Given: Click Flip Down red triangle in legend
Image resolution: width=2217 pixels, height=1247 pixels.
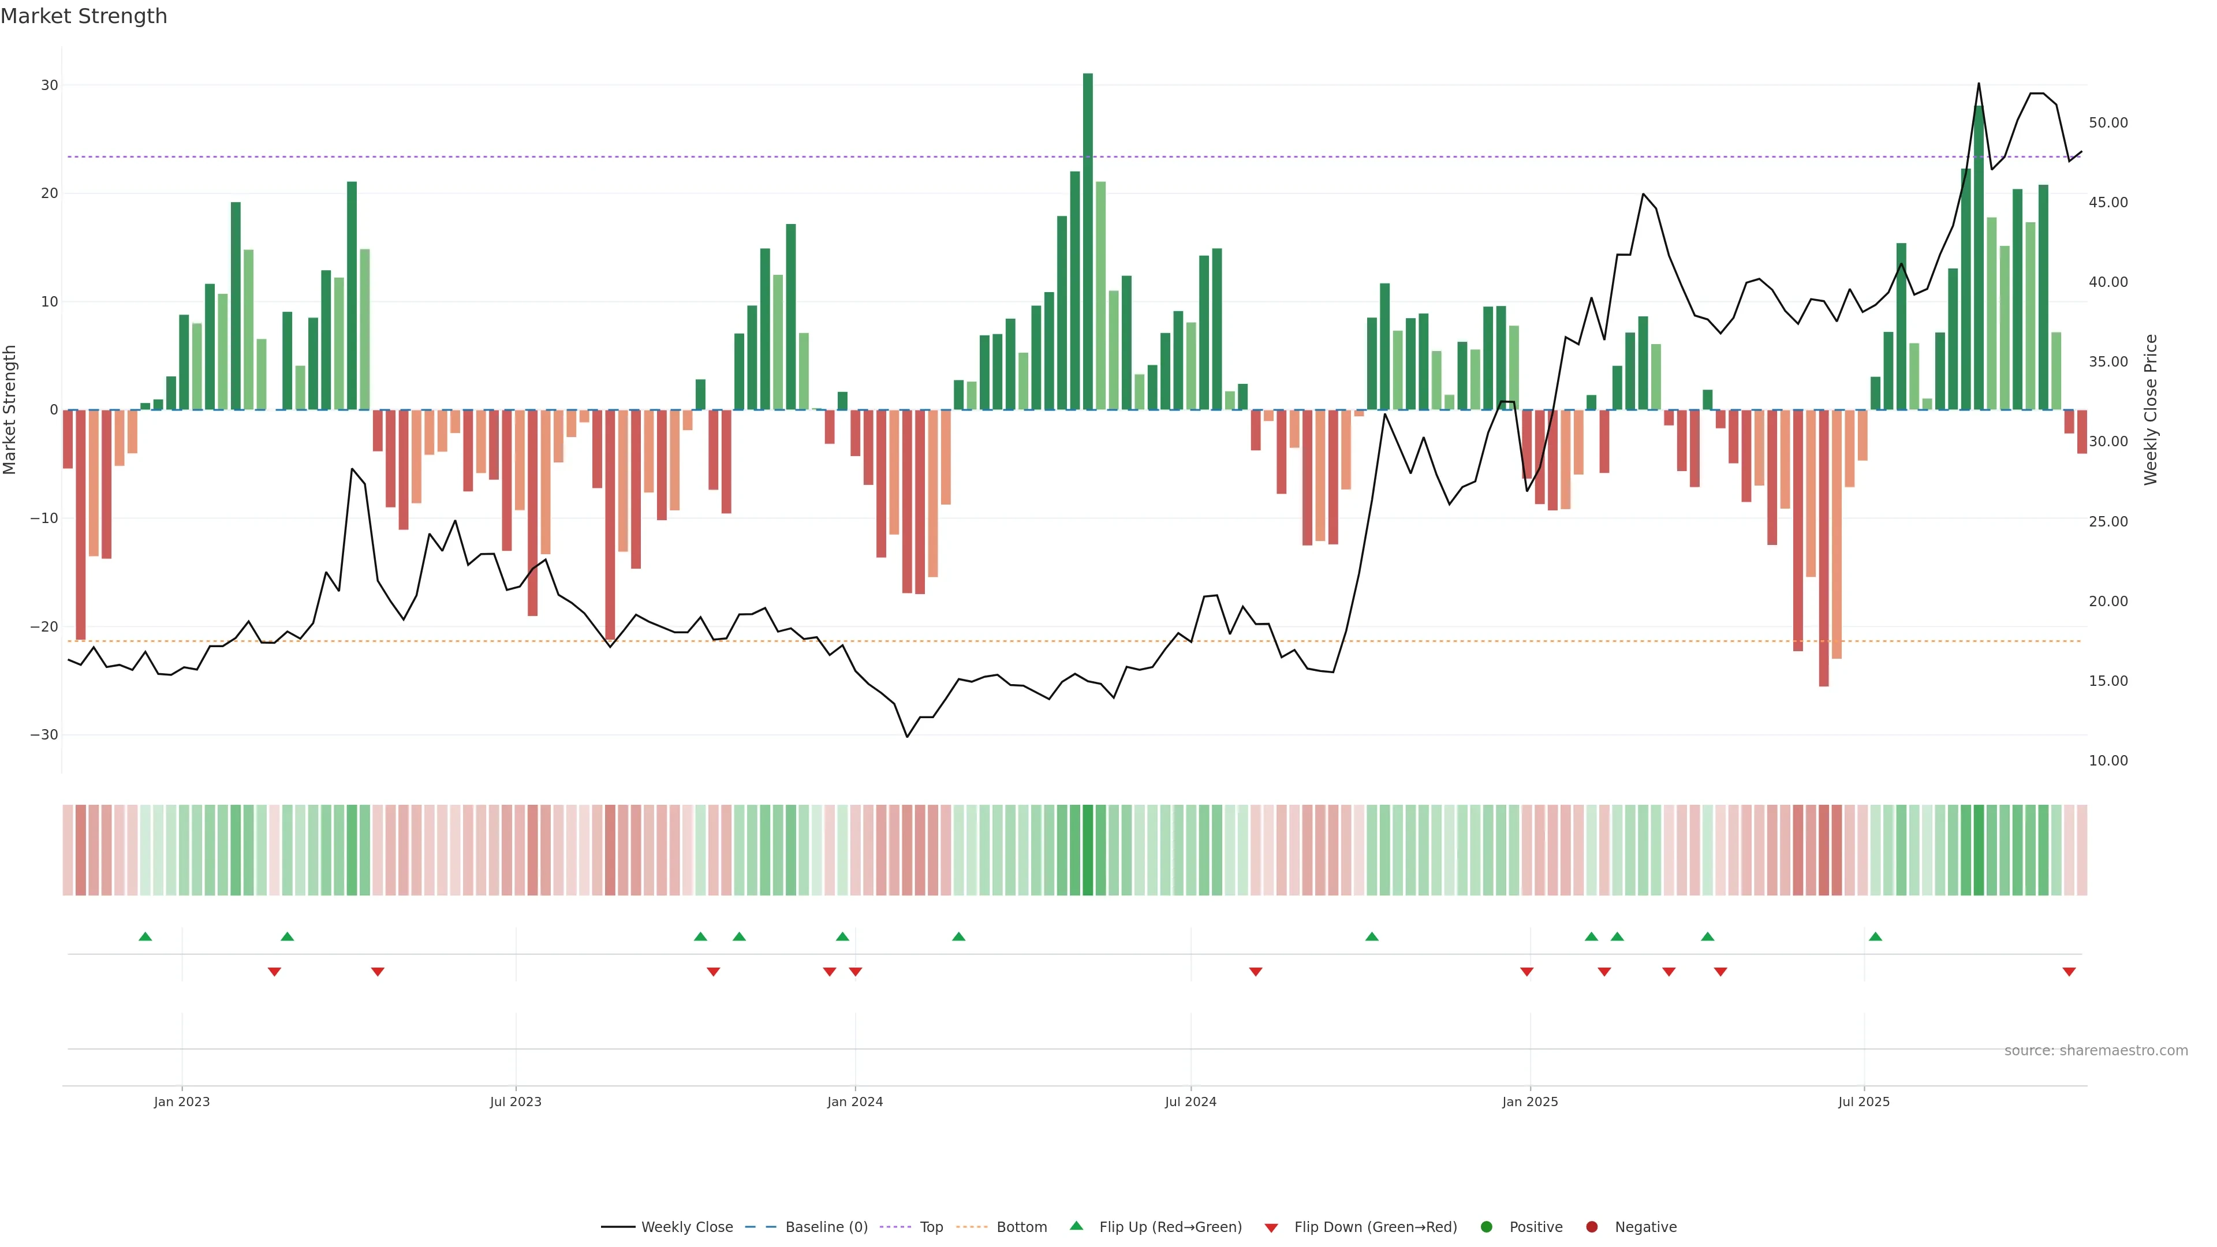Looking at the screenshot, I should pyautogui.click(x=1271, y=1227).
